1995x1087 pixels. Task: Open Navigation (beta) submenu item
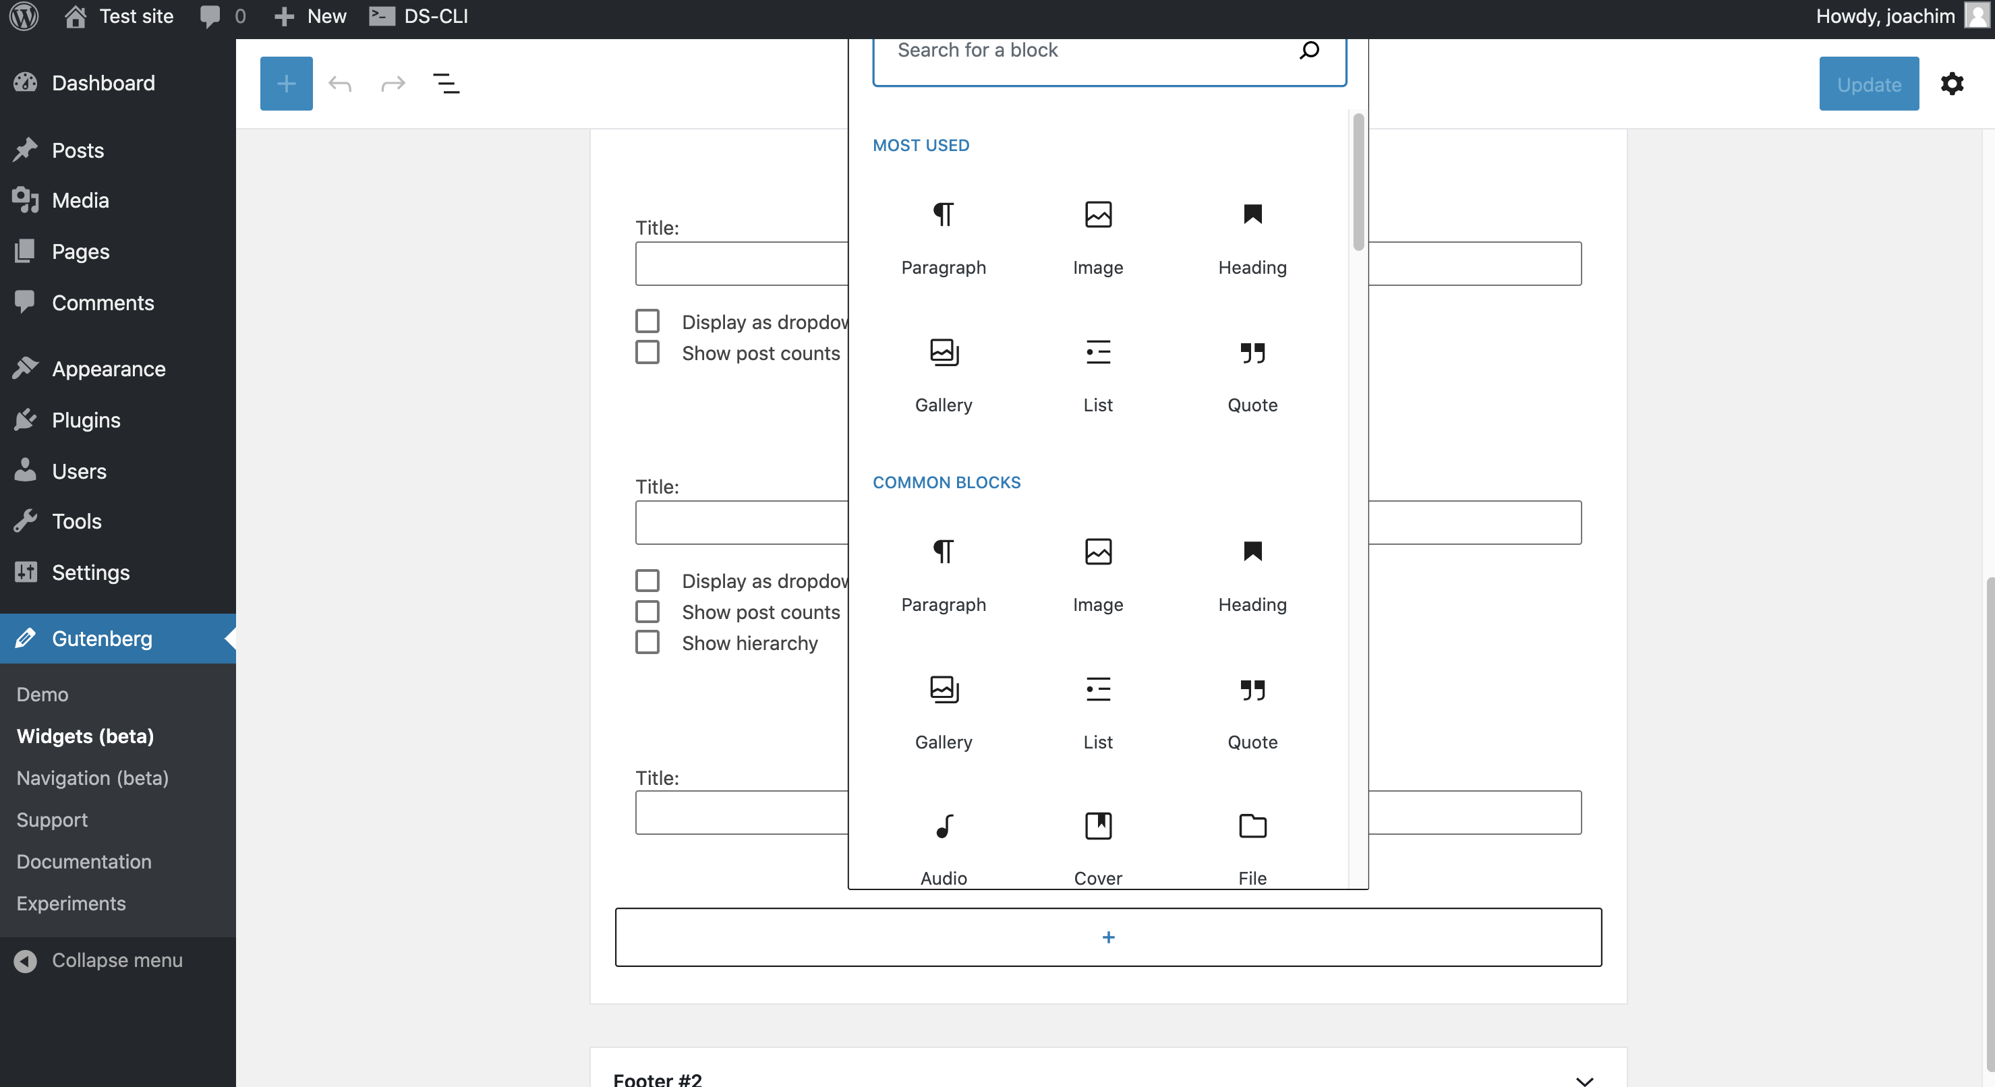point(92,777)
